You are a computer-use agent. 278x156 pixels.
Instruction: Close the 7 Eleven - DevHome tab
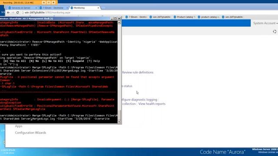point(67,8)
